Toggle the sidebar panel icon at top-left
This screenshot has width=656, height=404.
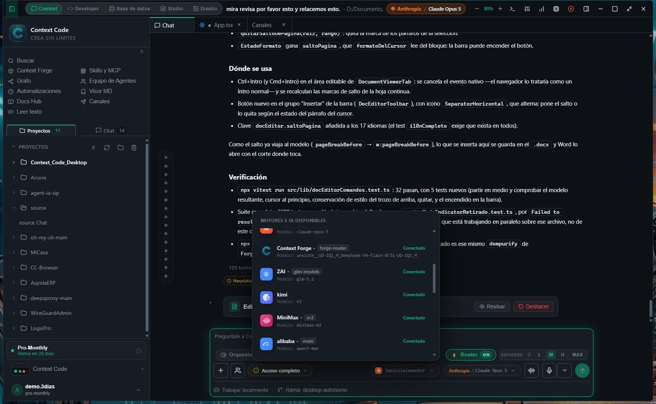click(12, 8)
